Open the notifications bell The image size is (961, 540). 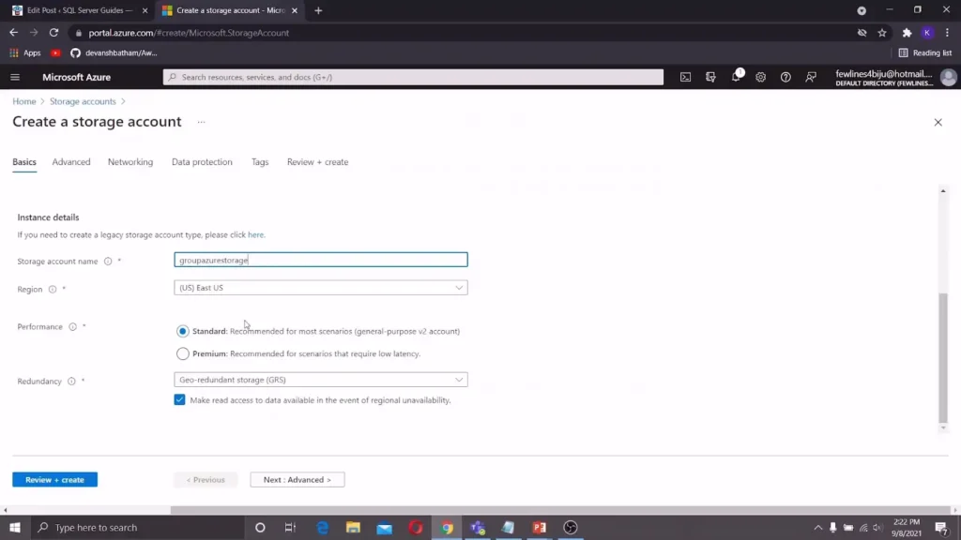736,77
